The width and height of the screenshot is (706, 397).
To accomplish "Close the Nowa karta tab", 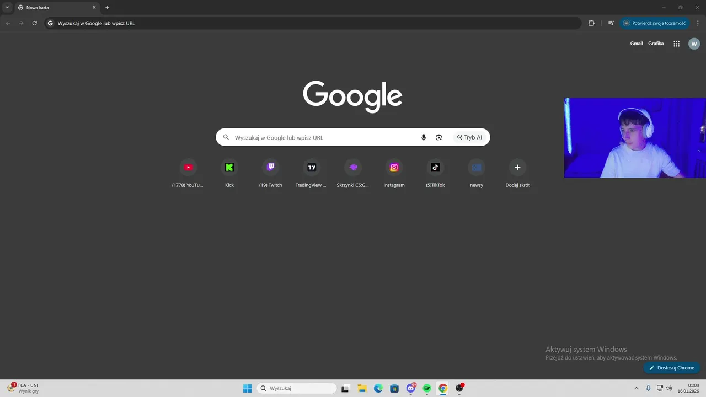I will [x=94, y=8].
